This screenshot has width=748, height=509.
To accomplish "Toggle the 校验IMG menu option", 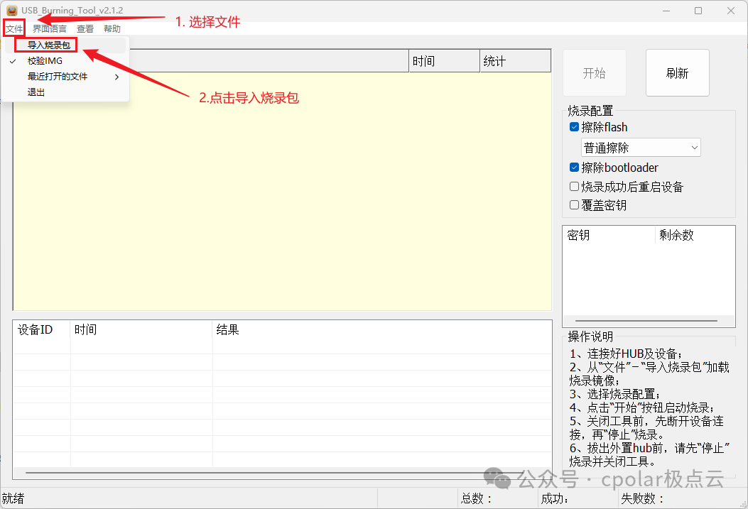I will pos(66,61).
